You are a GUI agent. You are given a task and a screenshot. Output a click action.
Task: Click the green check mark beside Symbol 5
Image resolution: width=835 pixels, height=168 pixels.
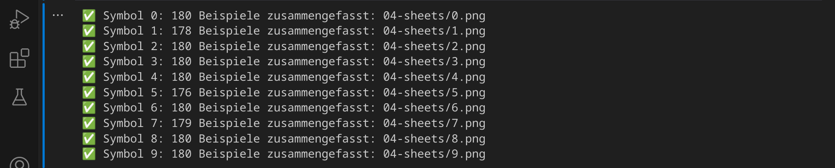point(89,93)
